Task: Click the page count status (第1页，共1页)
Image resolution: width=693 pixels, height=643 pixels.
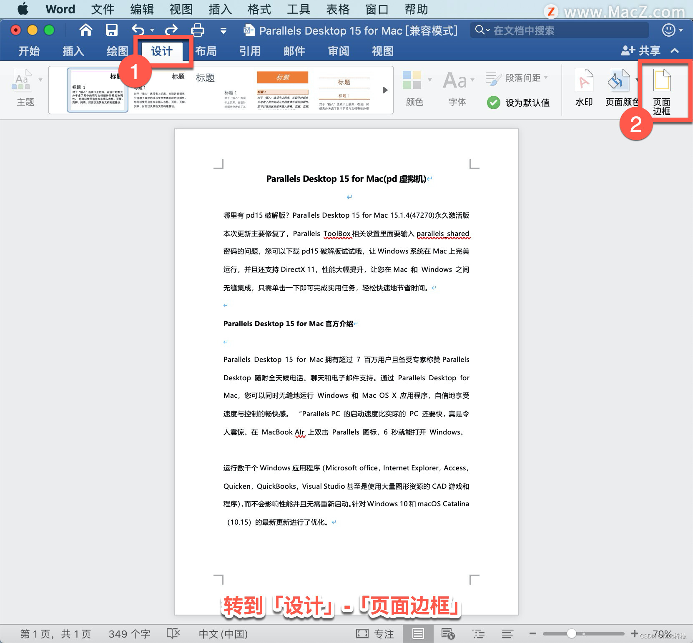Action: tap(55, 634)
